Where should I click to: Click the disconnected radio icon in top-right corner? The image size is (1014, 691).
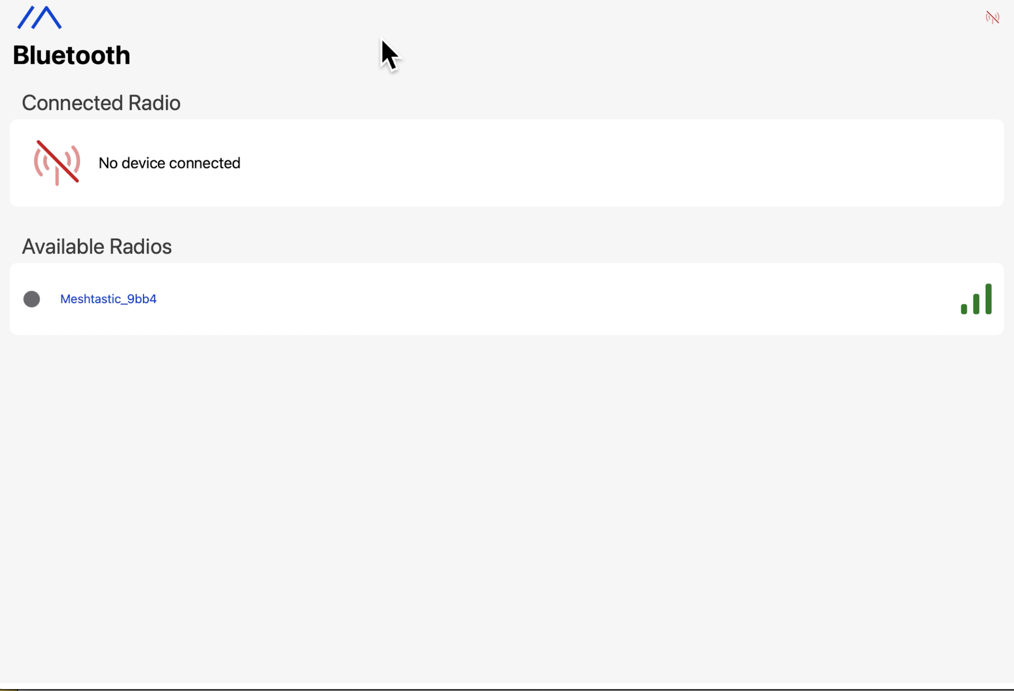(992, 18)
